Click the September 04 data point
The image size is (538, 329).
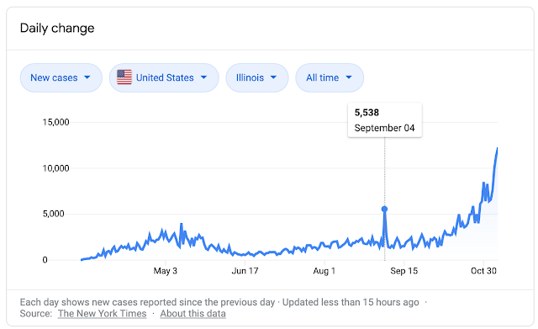point(385,209)
